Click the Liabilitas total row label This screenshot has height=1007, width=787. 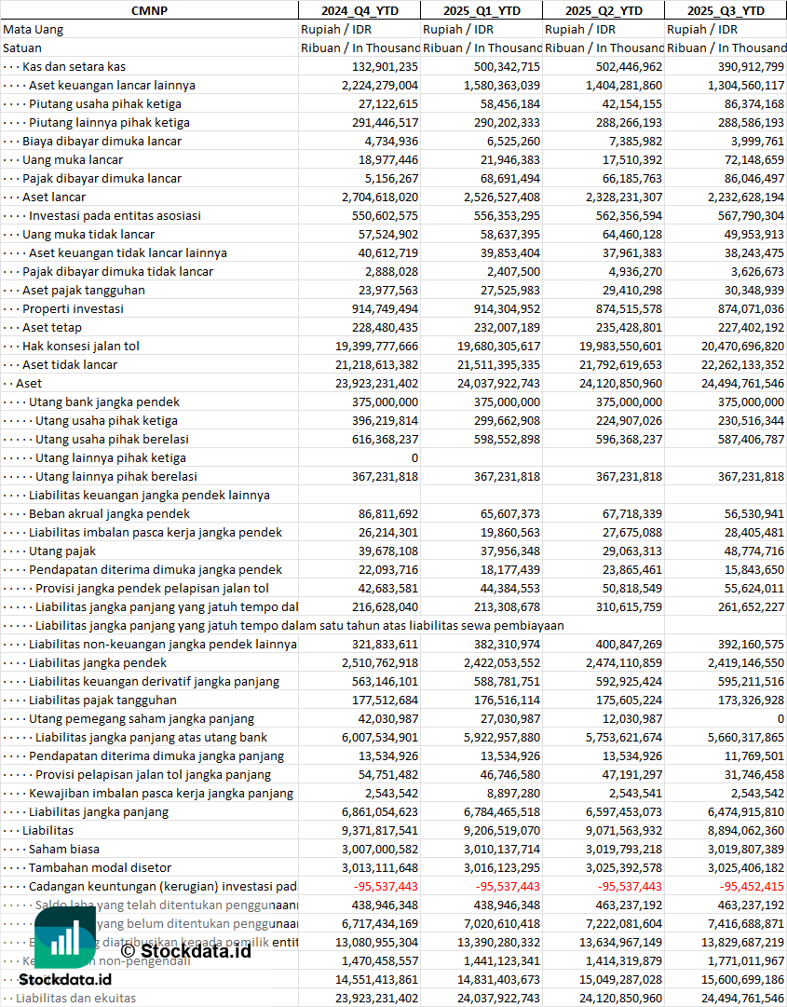pos(48,830)
